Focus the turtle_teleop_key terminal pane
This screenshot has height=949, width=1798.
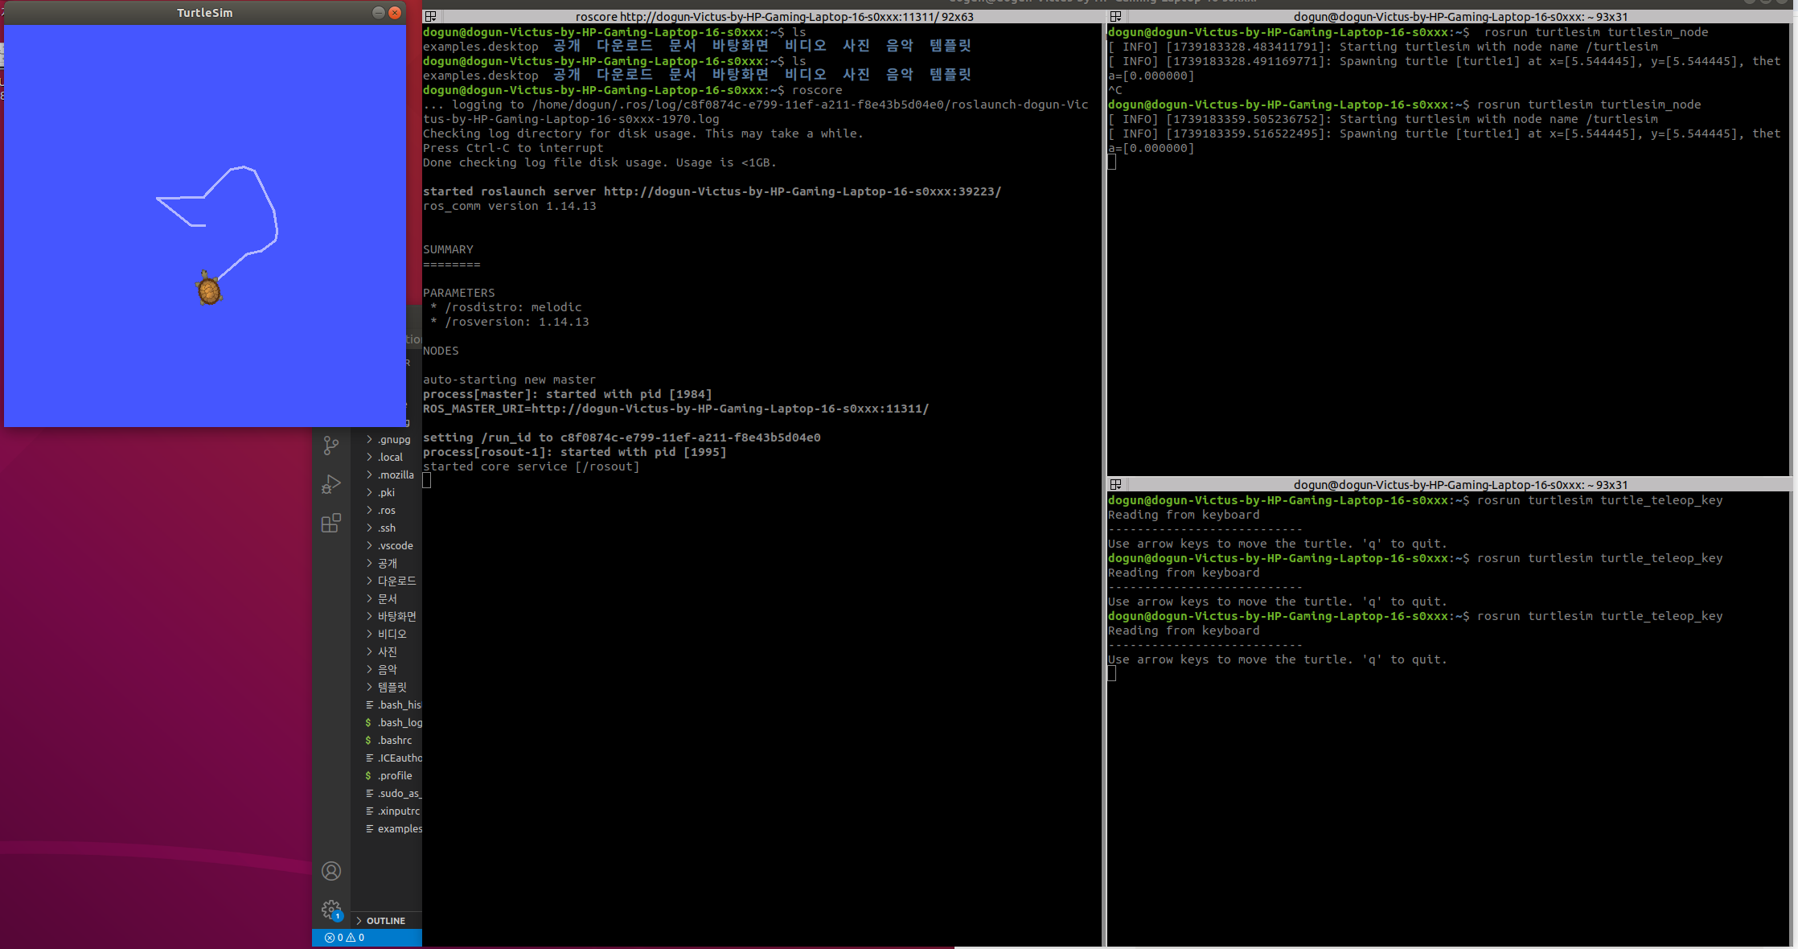pyautogui.click(x=1447, y=764)
